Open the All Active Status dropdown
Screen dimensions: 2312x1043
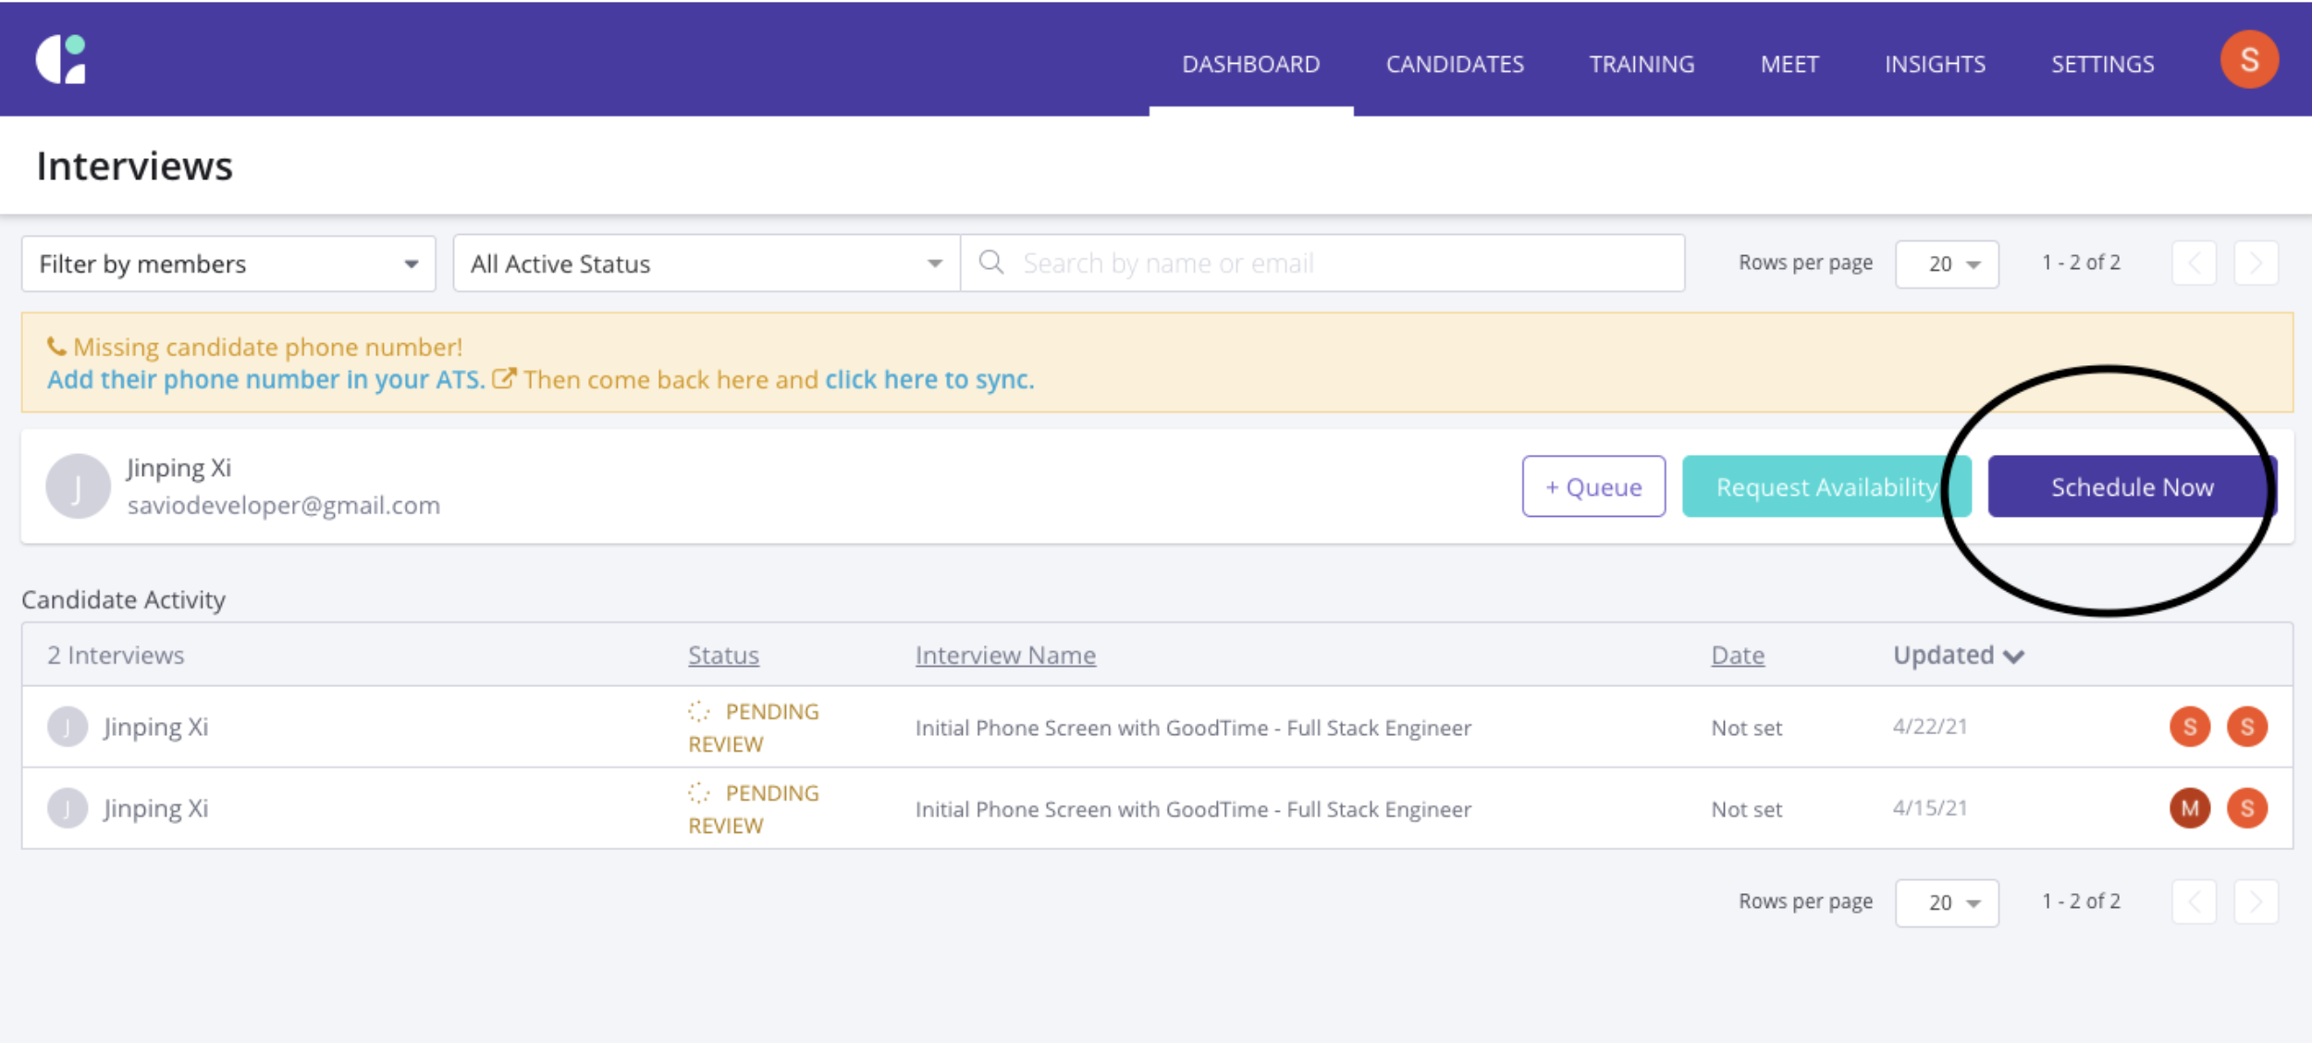(x=706, y=264)
